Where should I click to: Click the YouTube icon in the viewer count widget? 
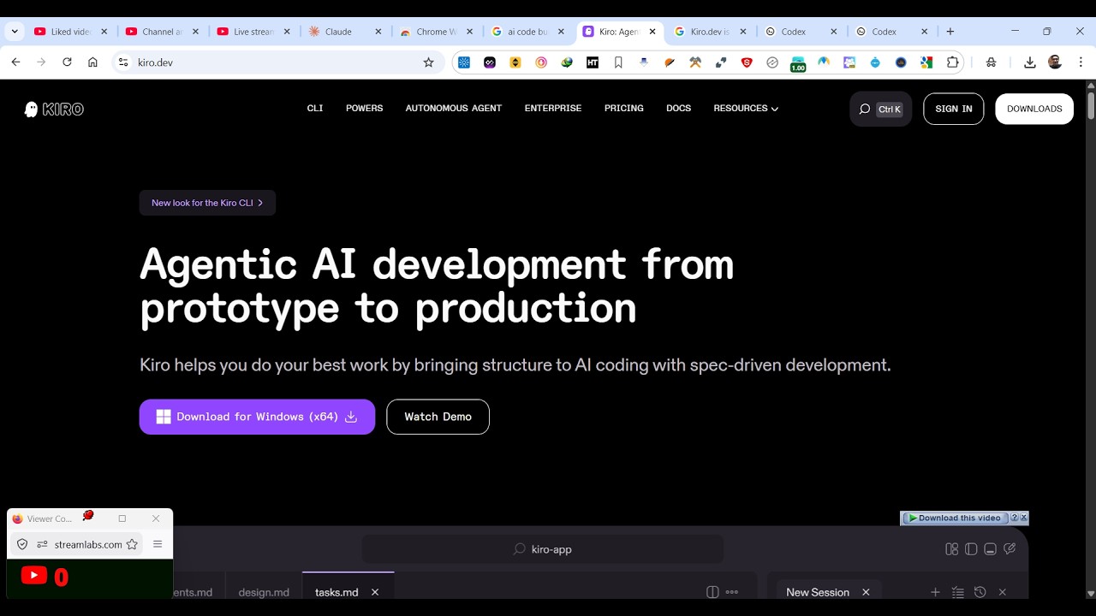[34, 576]
